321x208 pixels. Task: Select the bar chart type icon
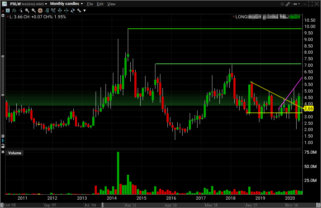(14, 11)
